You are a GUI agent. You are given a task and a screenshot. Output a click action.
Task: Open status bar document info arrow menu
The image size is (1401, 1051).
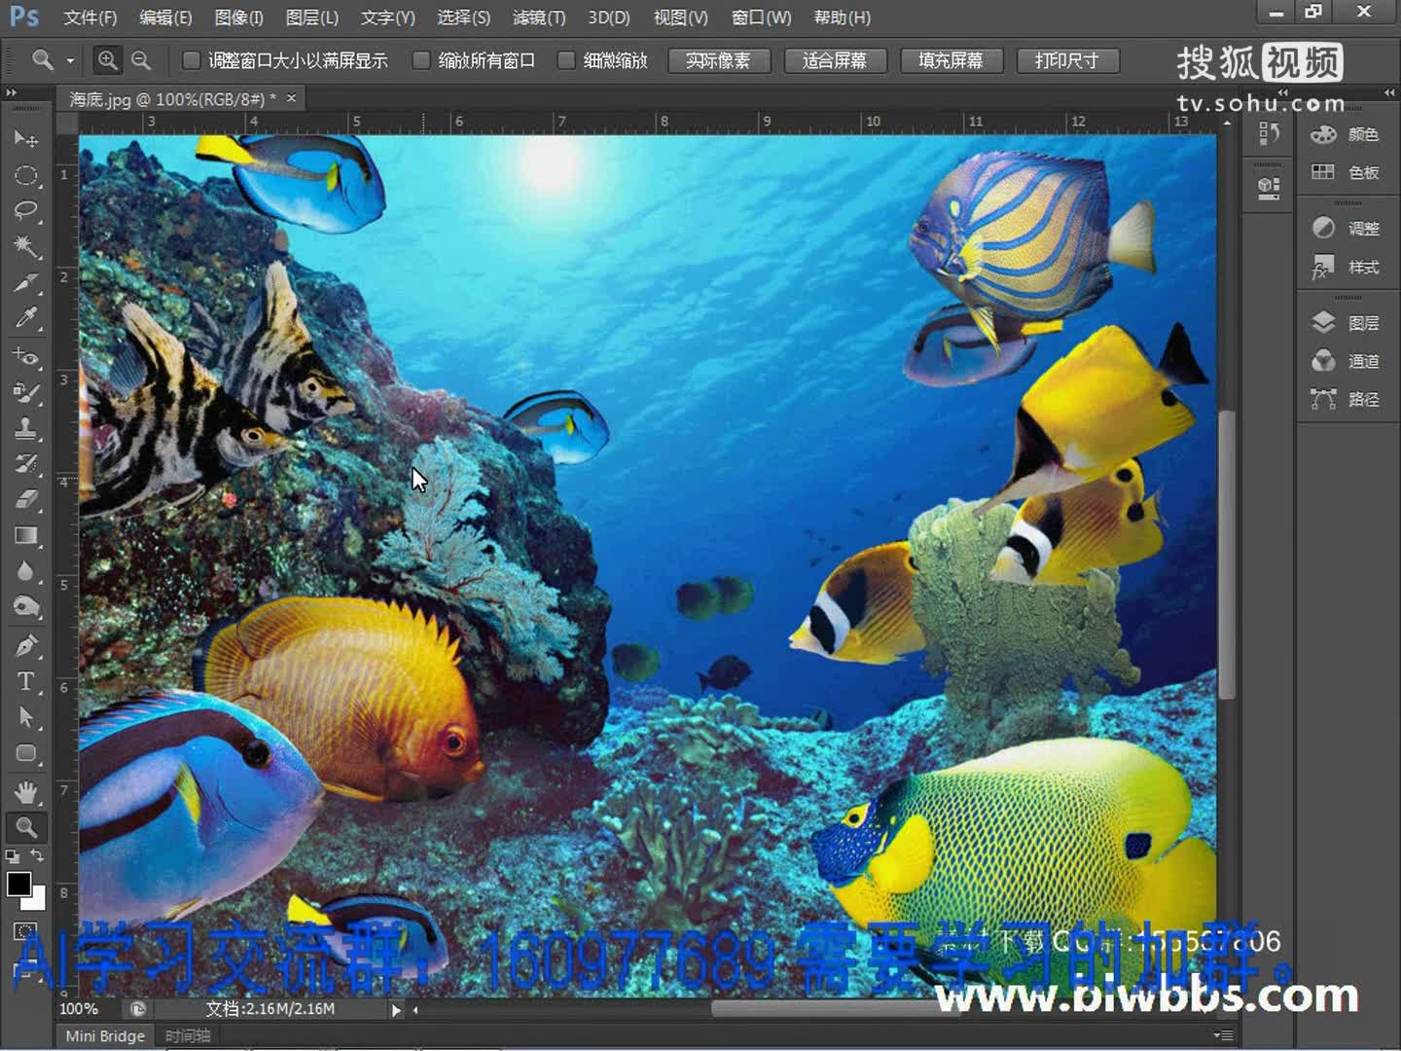click(x=395, y=1010)
